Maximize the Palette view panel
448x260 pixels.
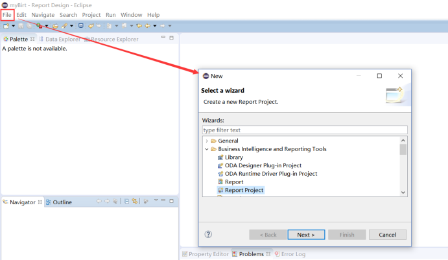(171, 38)
